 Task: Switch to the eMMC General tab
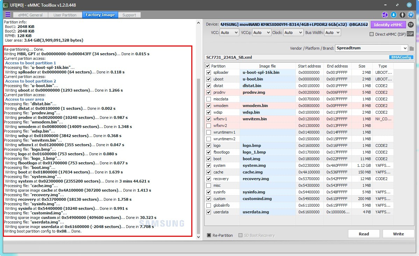click(x=30, y=15)
